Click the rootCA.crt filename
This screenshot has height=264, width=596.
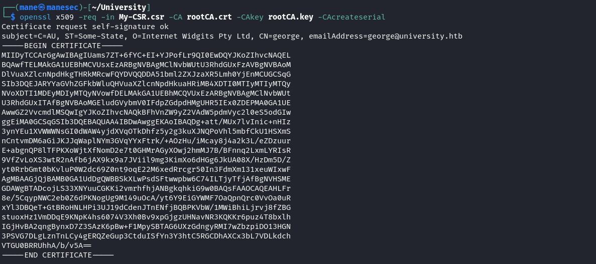click(209, 17)
